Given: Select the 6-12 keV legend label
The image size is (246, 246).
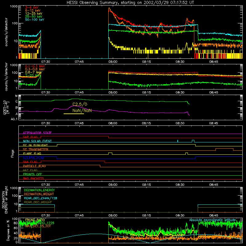Looking at the screenshot, I should click(x=33, y=10).
